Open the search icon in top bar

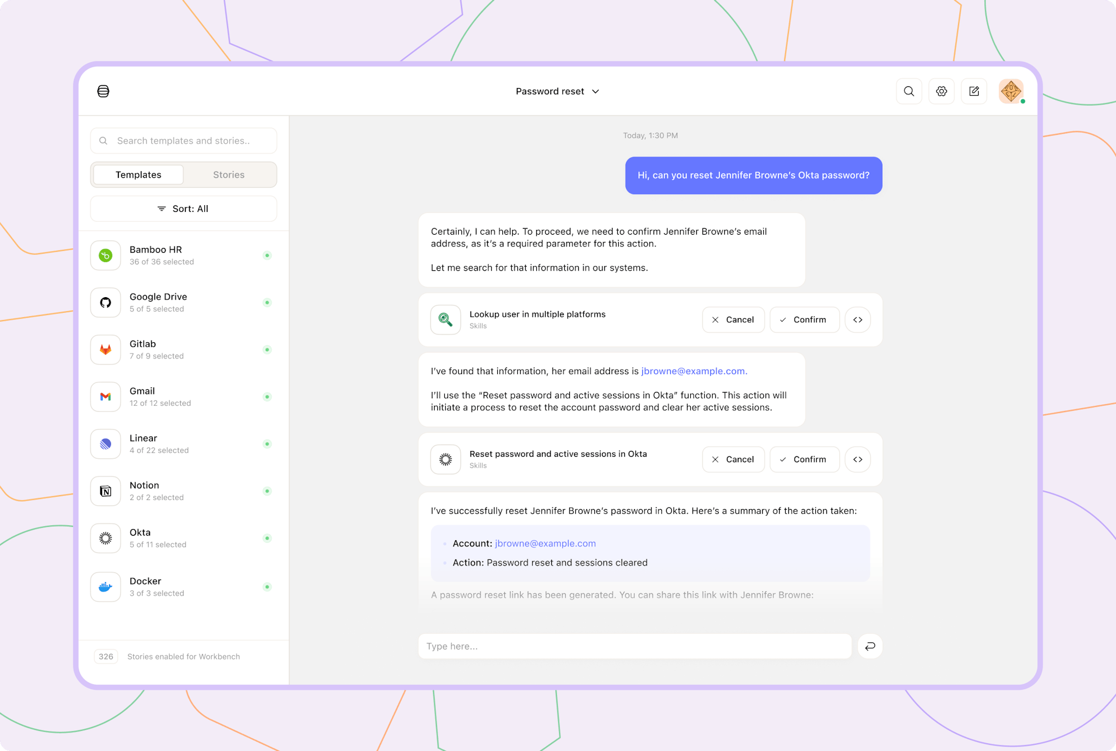909,91
